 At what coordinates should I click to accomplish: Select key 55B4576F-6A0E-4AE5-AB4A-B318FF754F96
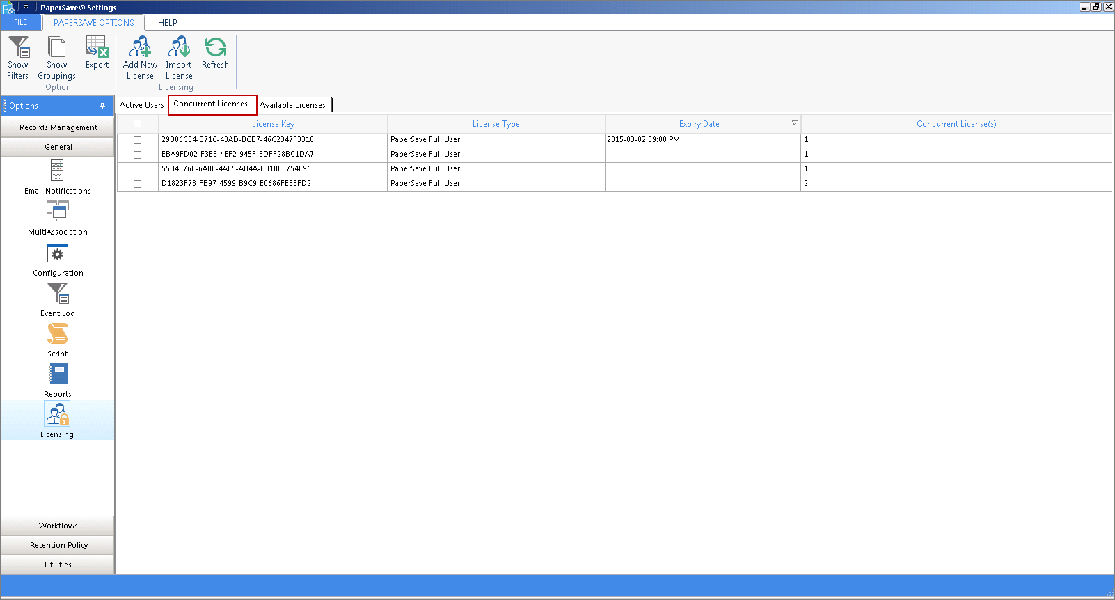(x=236, y=169)
